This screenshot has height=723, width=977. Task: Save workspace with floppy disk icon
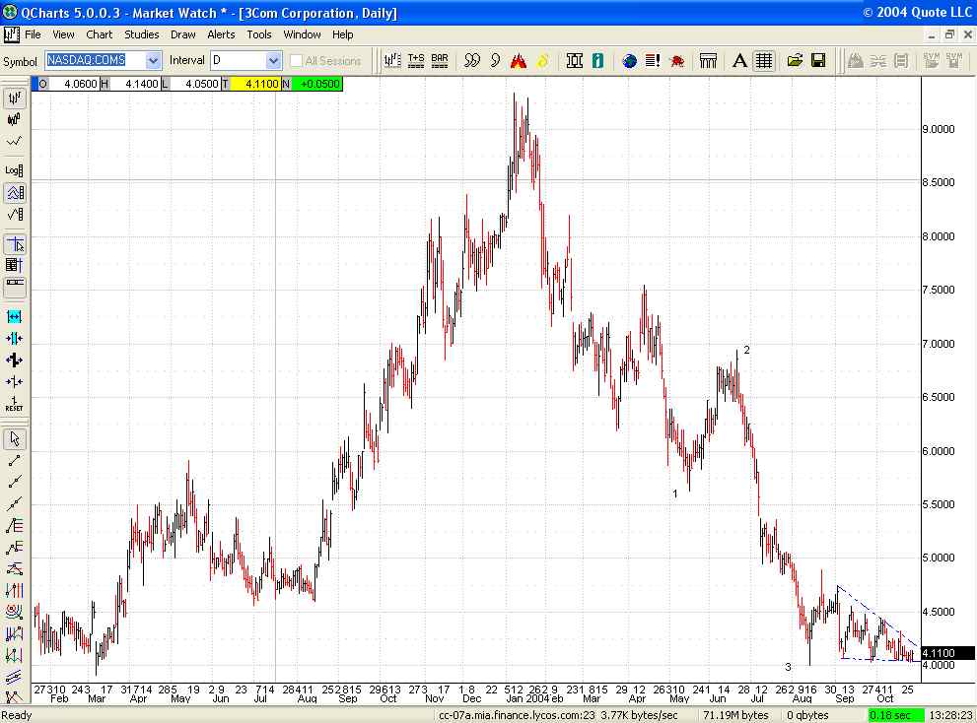point(818,60)
